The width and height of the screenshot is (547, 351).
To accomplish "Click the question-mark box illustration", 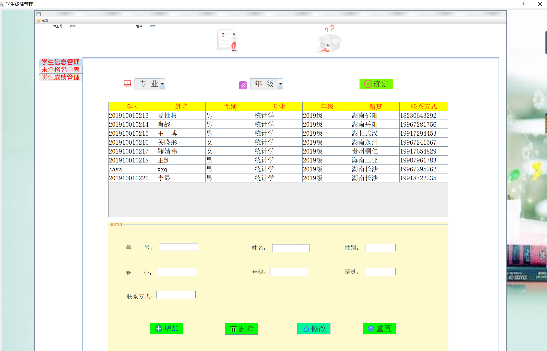I will click(x=329, y=40).
